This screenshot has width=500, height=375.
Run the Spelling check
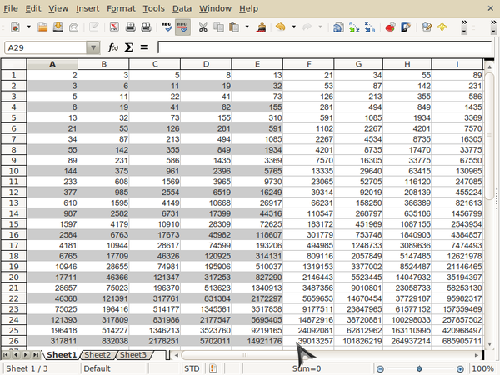pyautogui.click(x=167, y=27)
